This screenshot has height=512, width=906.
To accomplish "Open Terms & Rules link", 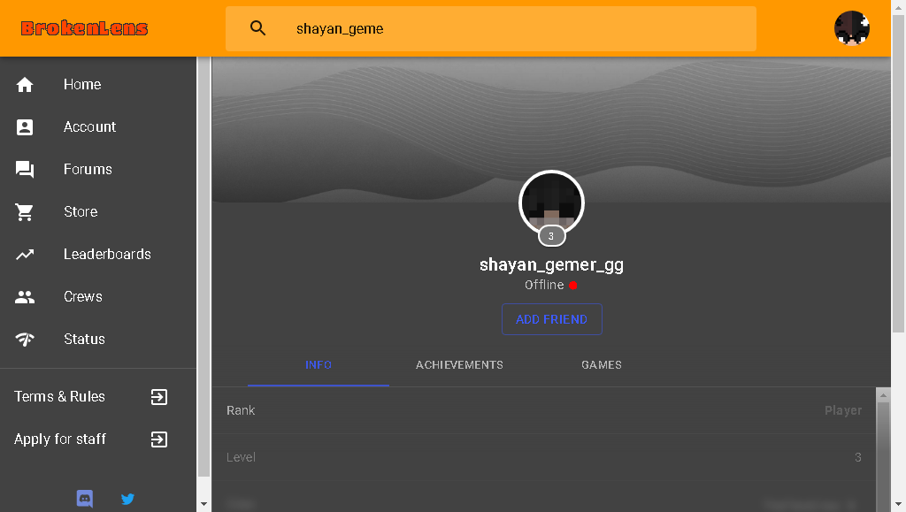I will pos(59,396).
